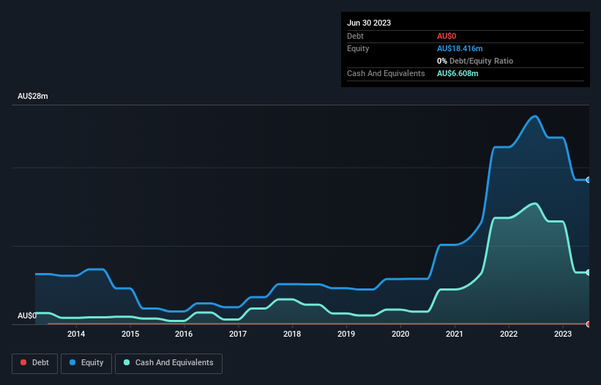Image resolution: width=601 pixels, height=385 pixels.
Task: Click the 2022 x-axis label
Action: [x=509, y=334]
